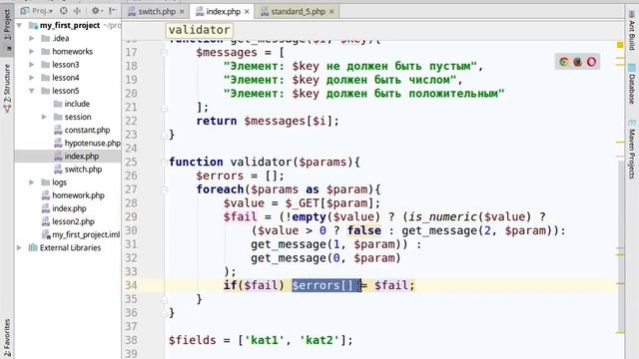Open the Database tool window
639x359 pixels.
click(x=632, y=84)
